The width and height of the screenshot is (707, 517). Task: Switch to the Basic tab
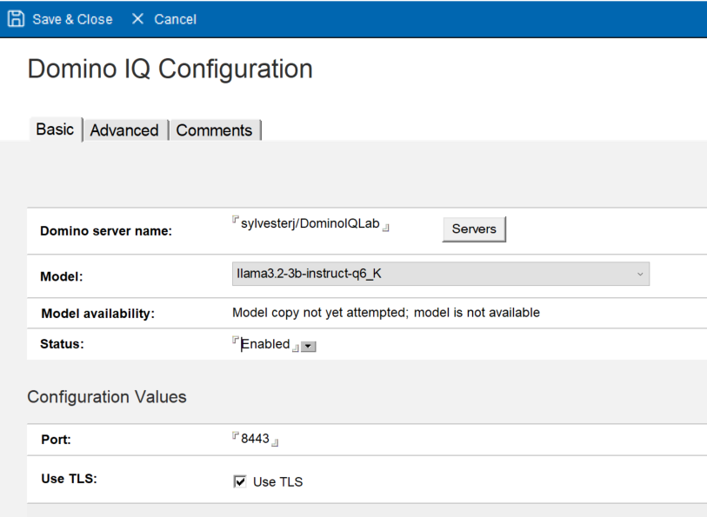55,129
